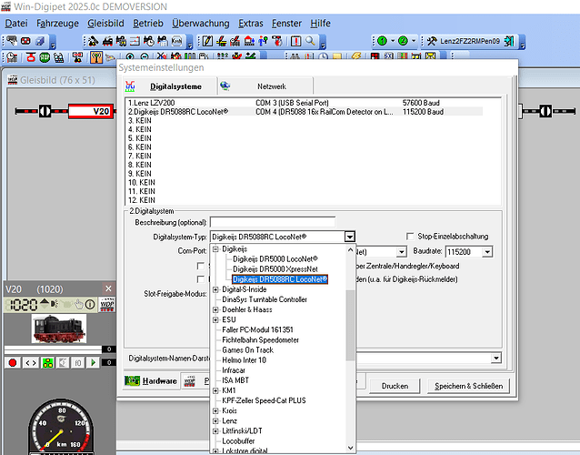580x455 pixels.
Task: Click the red emergency stop mushroom icon
Action: tap(31, 57)
